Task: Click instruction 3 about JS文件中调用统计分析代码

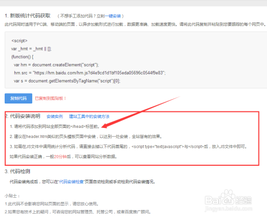Action: pos(128,147)
